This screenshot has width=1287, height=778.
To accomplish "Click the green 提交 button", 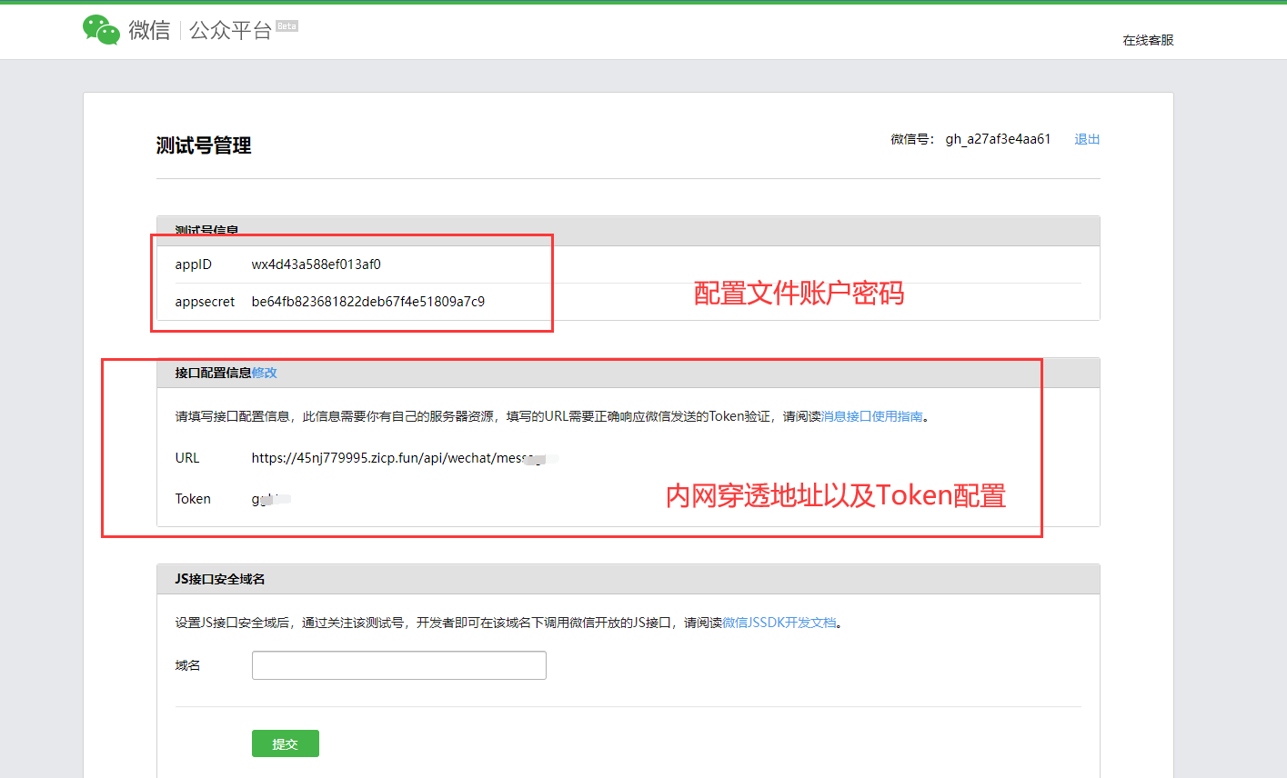I will [x=286, y=743].
